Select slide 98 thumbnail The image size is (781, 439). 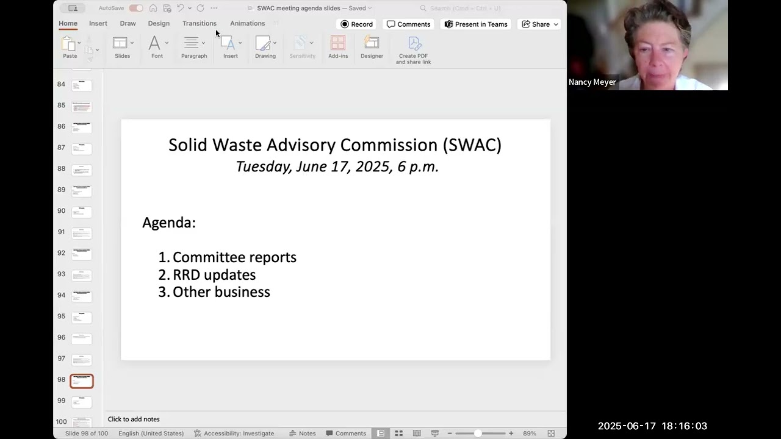82,381
